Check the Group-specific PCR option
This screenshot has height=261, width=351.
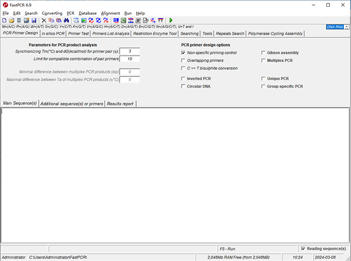pos(263,86)
